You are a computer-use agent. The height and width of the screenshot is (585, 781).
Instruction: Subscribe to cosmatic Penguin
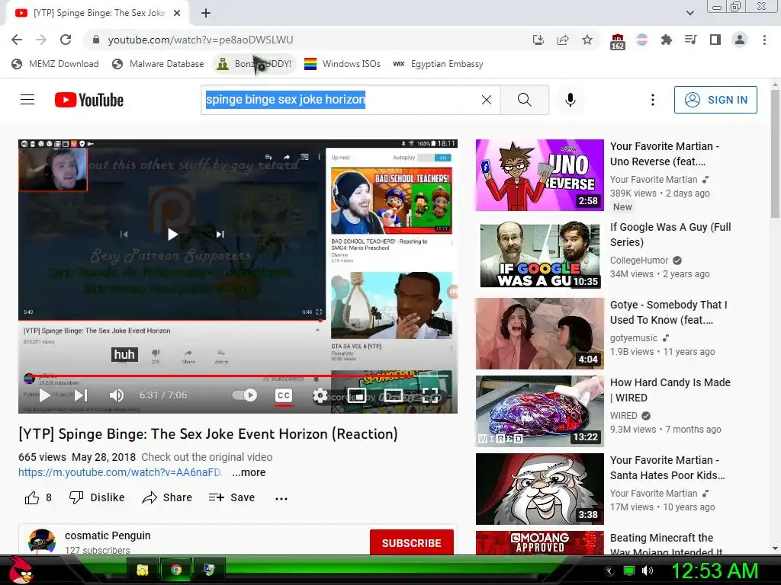pyautogui.click(x=411, y=542)
